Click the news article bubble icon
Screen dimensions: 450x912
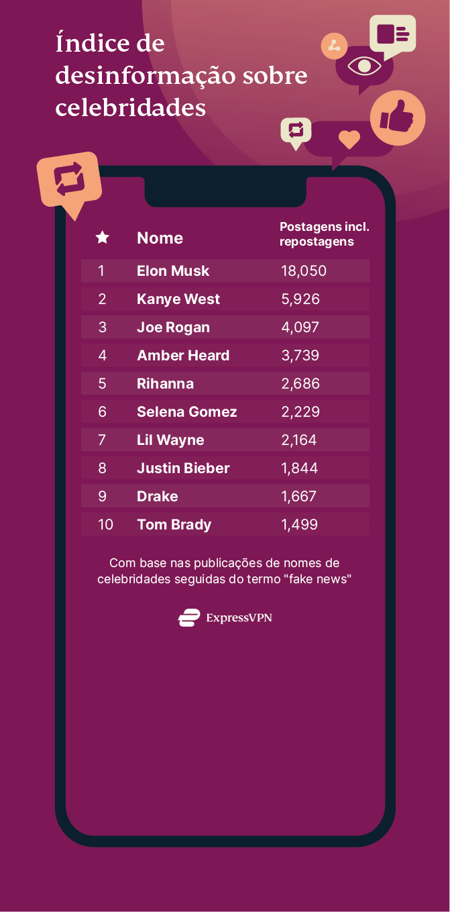tap(393, 34)
